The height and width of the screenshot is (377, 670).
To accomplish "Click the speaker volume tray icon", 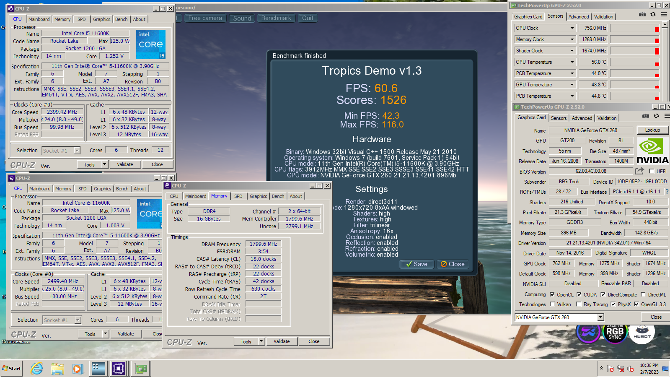I will pos(631,369).
